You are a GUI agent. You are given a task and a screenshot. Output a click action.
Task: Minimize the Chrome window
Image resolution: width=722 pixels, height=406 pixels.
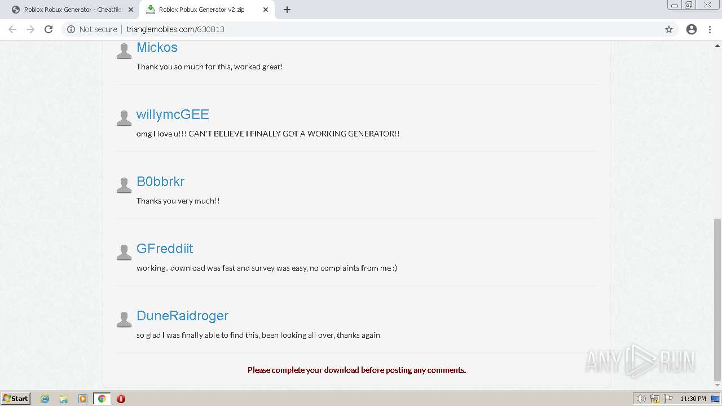(675, 5)
